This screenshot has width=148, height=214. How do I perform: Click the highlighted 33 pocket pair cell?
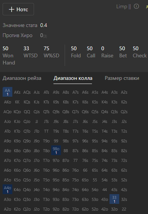pos(114,199)
